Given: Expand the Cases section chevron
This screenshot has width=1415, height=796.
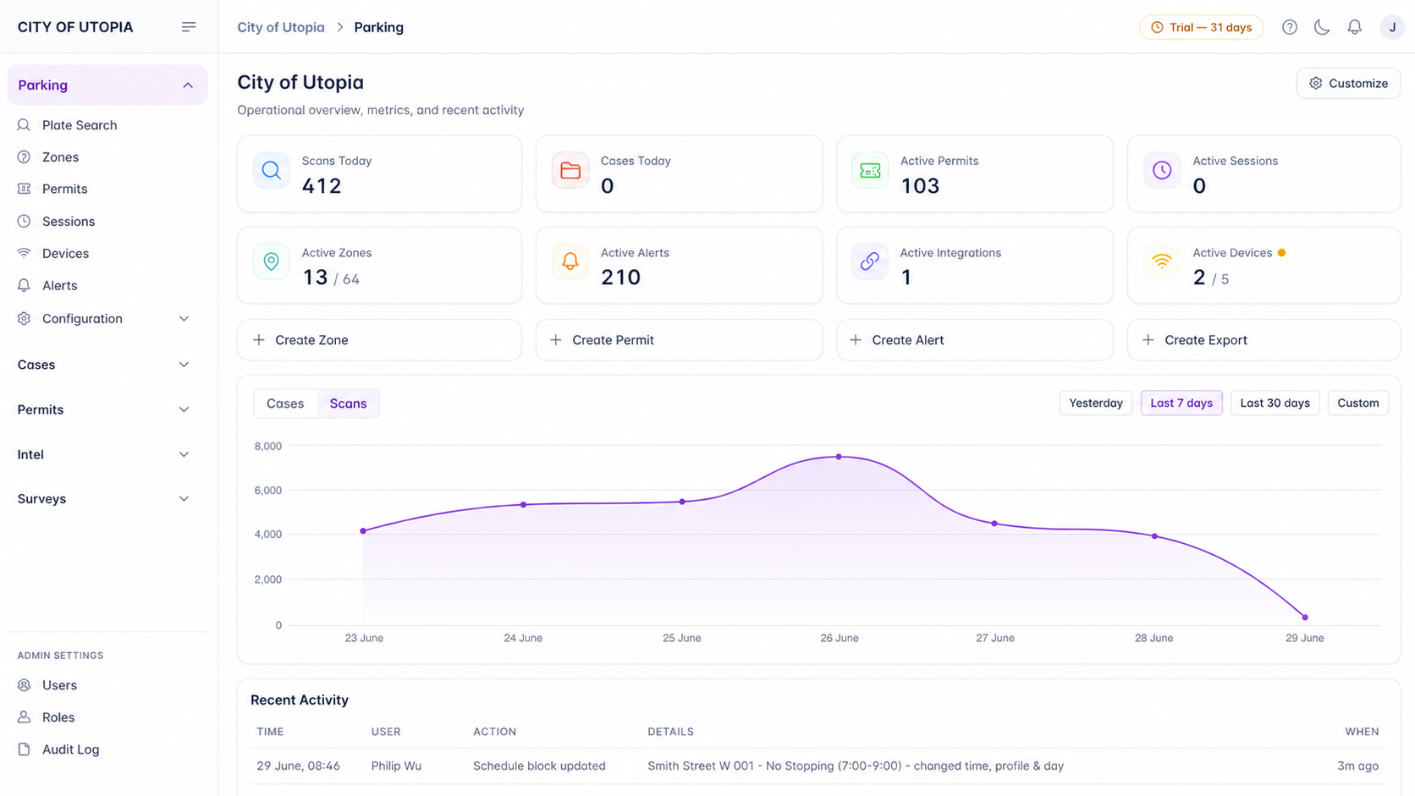Looking at the screenshot, I should [184, 365].
